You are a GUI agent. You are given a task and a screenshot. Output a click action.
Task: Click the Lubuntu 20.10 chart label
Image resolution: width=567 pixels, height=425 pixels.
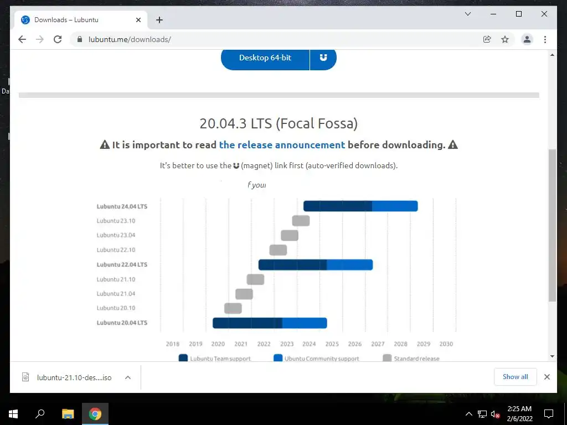point(116,308)
